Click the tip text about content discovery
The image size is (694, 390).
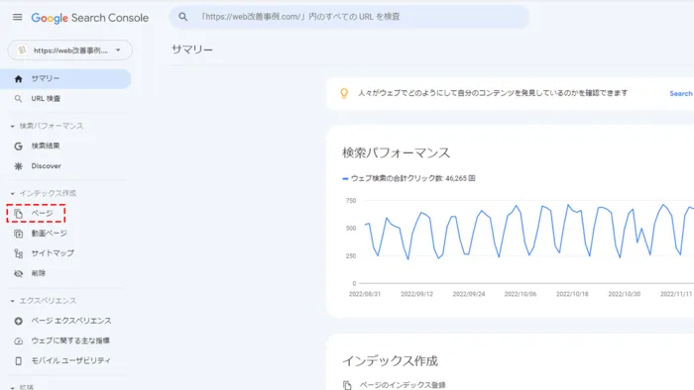pos(493,93)
